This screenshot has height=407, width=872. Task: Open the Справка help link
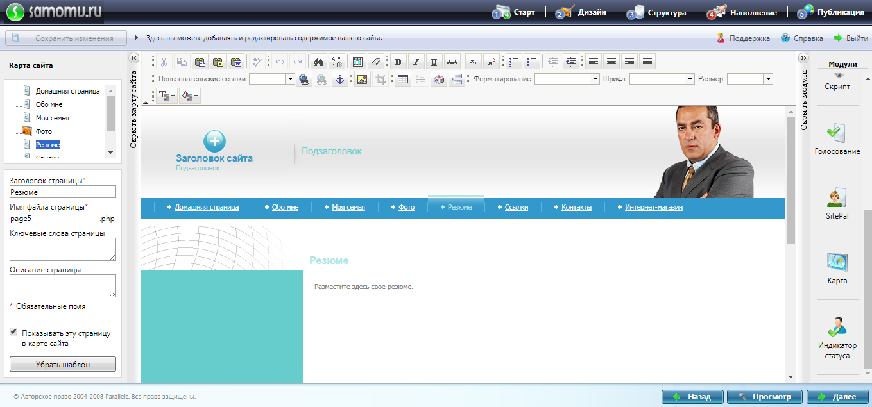802,38
